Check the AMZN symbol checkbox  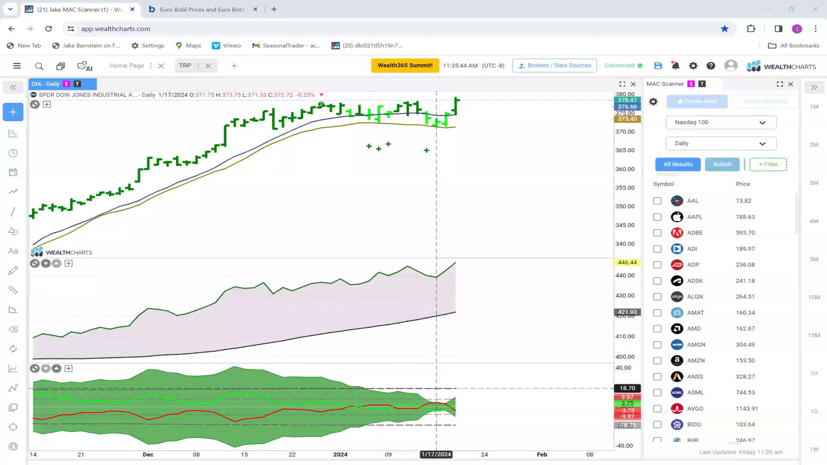[x=657, y=361]
